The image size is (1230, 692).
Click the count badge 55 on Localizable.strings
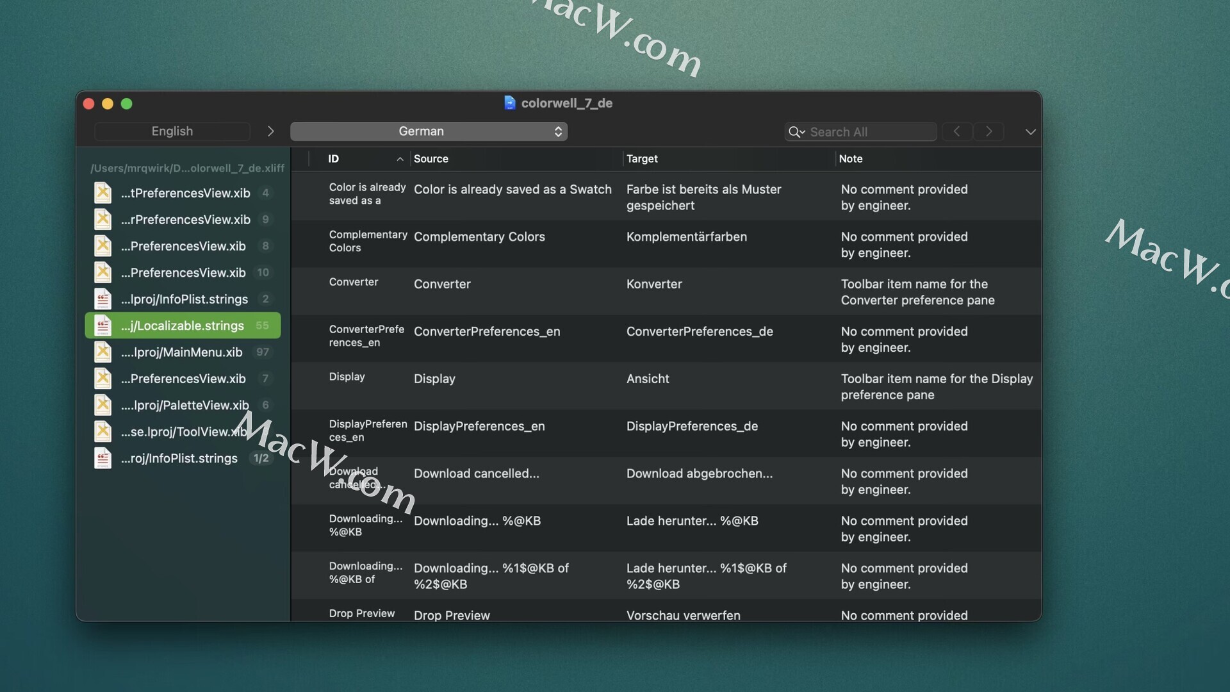(x=262, y=325)
